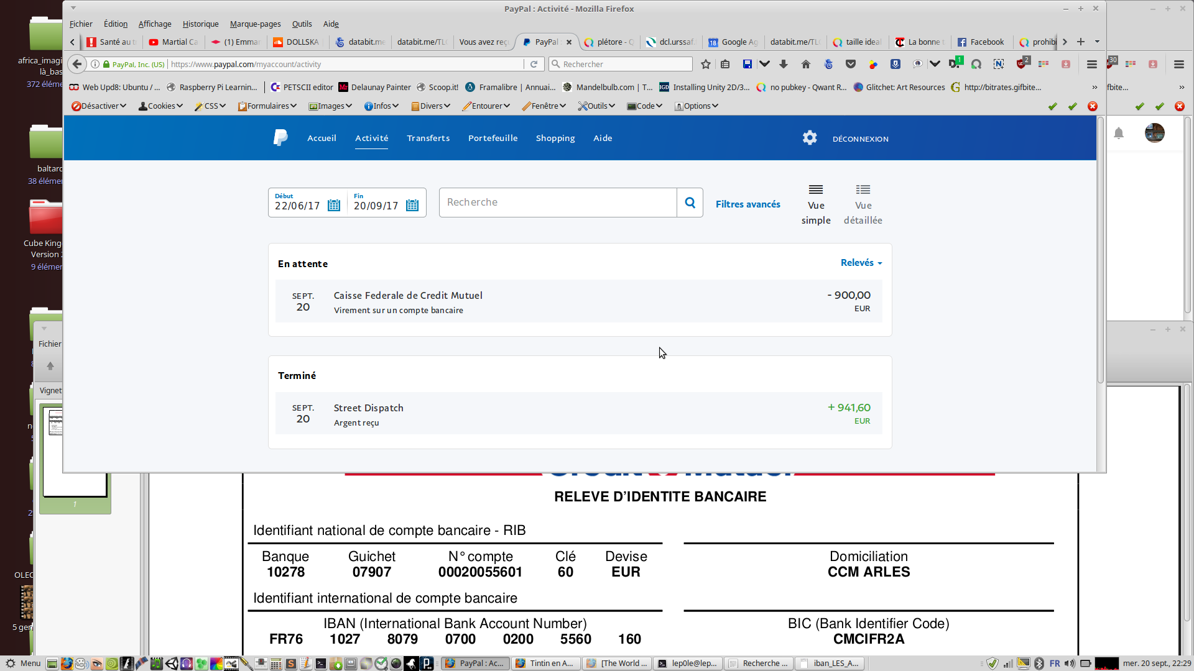Reload page using the refresh icon

[534, 64]
